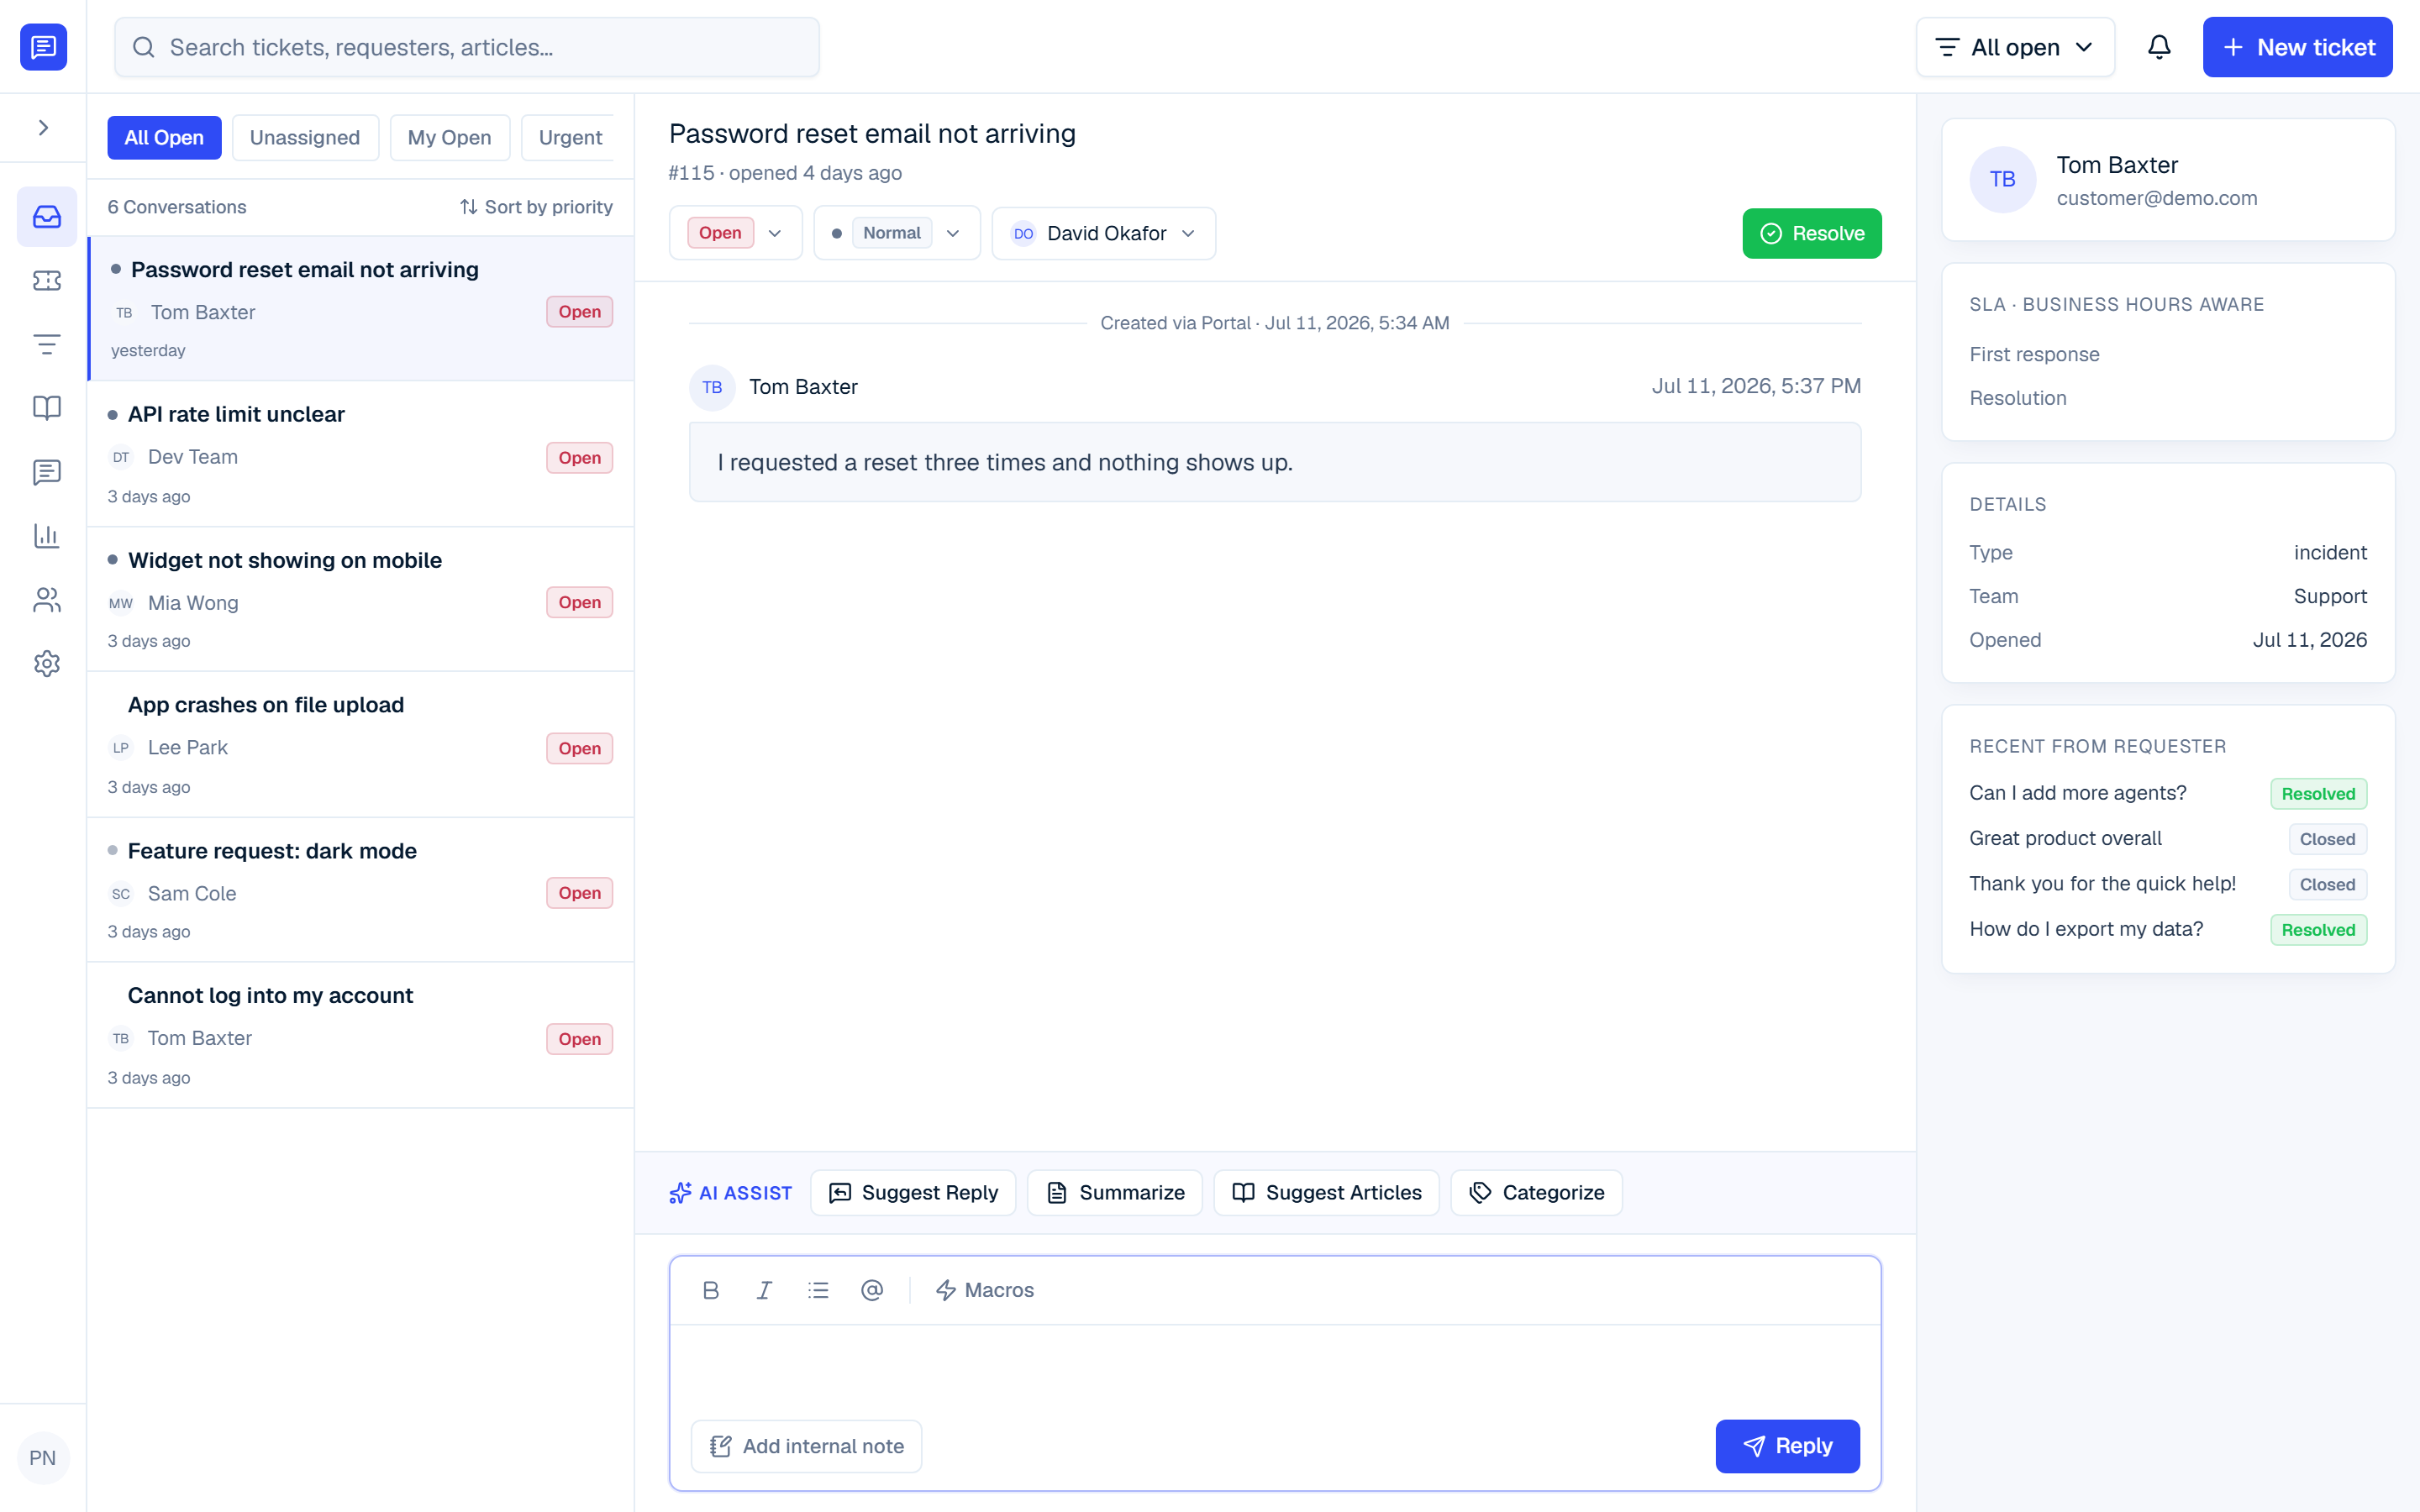Click Suggest Reply
Screen dimensions: 2420x1512
pos(913,1192)
